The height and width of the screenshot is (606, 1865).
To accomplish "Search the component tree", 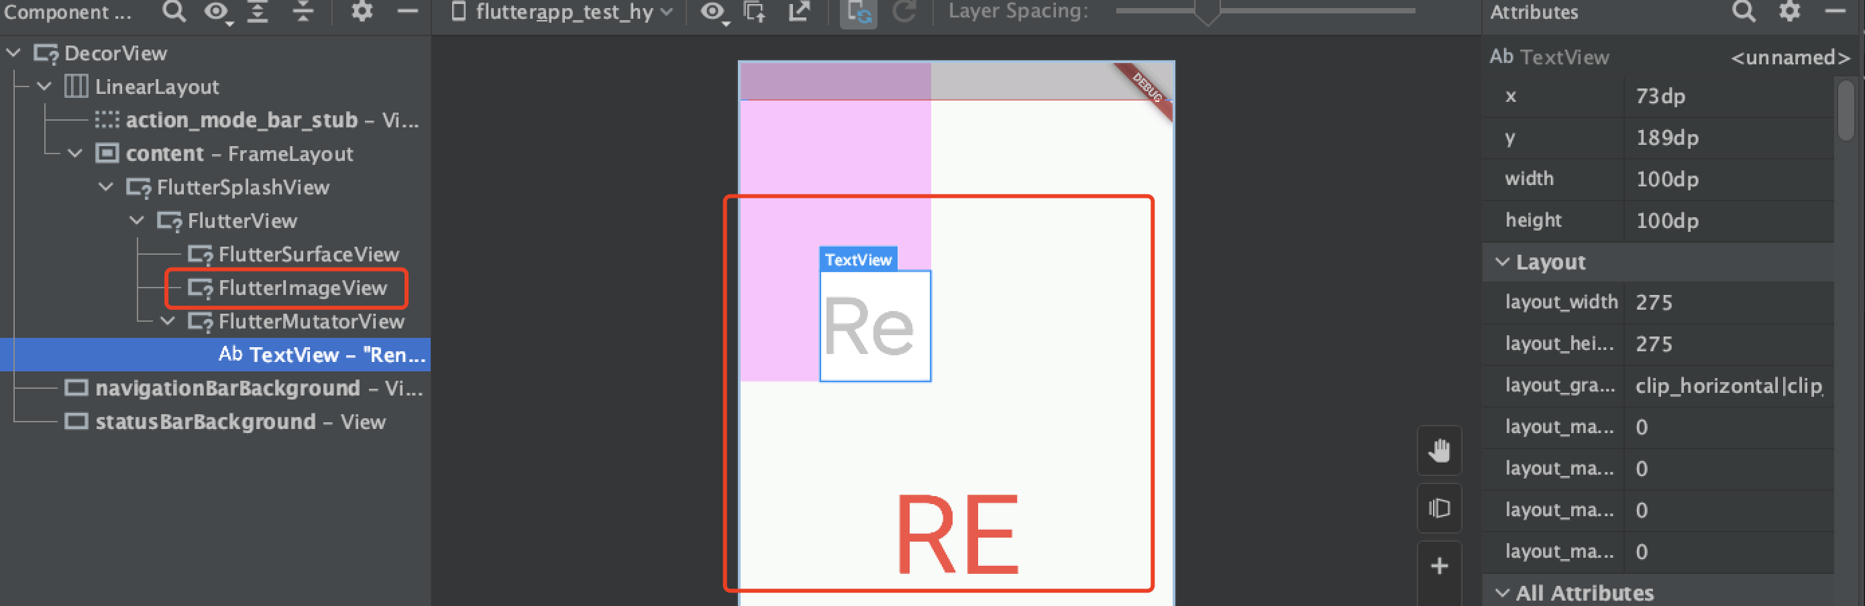I will pos(174,11).
